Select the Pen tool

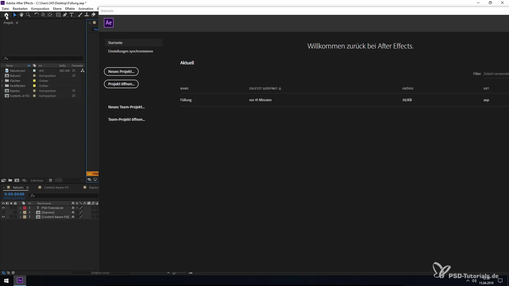65,15
